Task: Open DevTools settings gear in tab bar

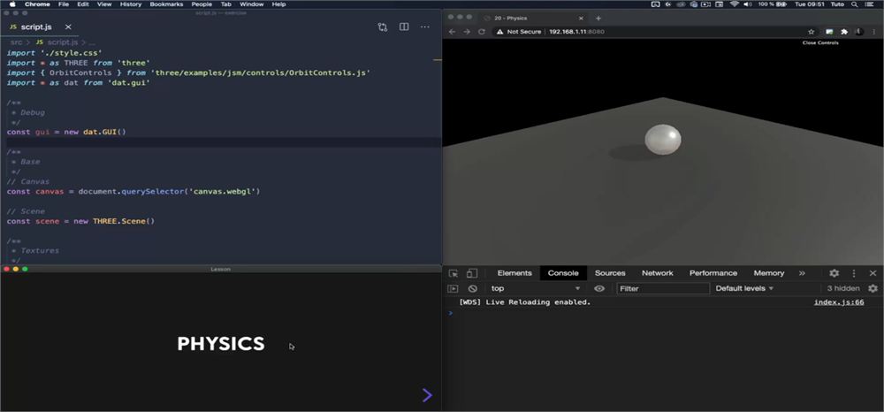Action: (x=834, y=273)
